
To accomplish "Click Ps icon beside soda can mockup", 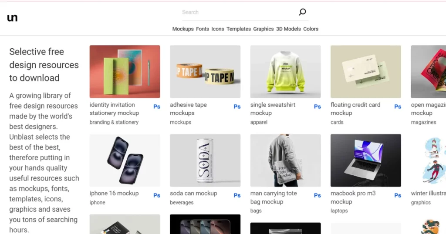I will click(x=237, y=195).
